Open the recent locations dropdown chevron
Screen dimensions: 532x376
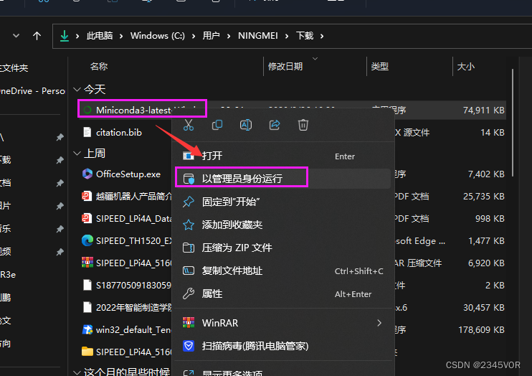click(16, 35)
